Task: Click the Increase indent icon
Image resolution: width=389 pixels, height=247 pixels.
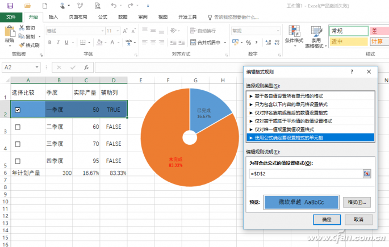Action: coord(182,43)
